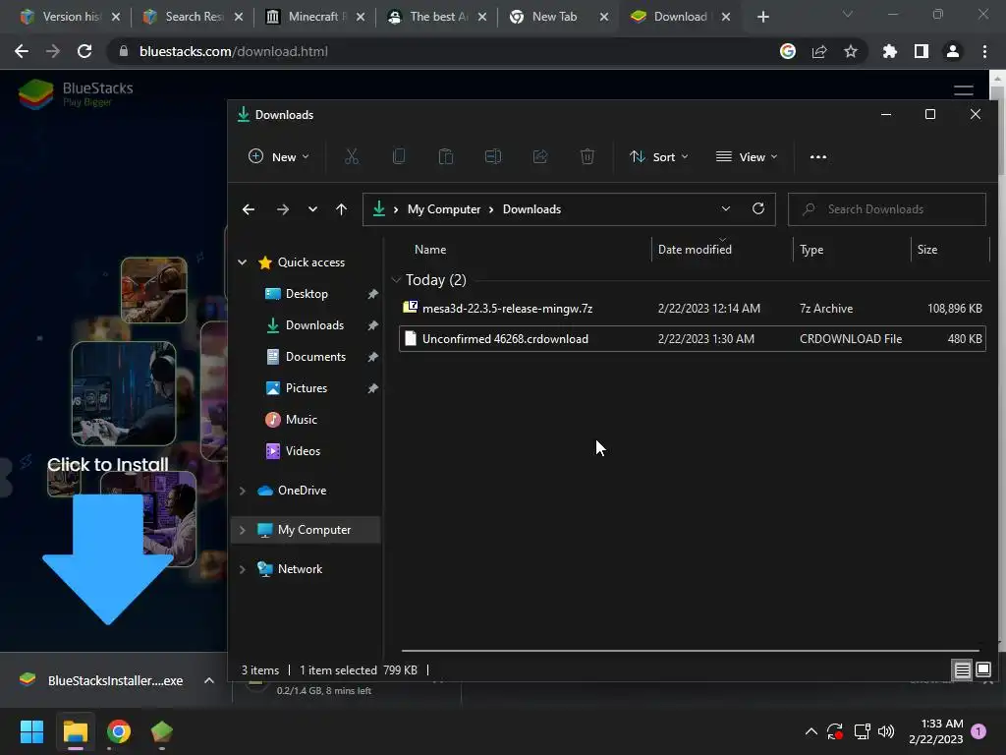The width and height of the screenshot is (1006, 755).
Task: Click the Paste icon in Explorer toolbar
Action: pyautogui.click(x=446, y=156)
